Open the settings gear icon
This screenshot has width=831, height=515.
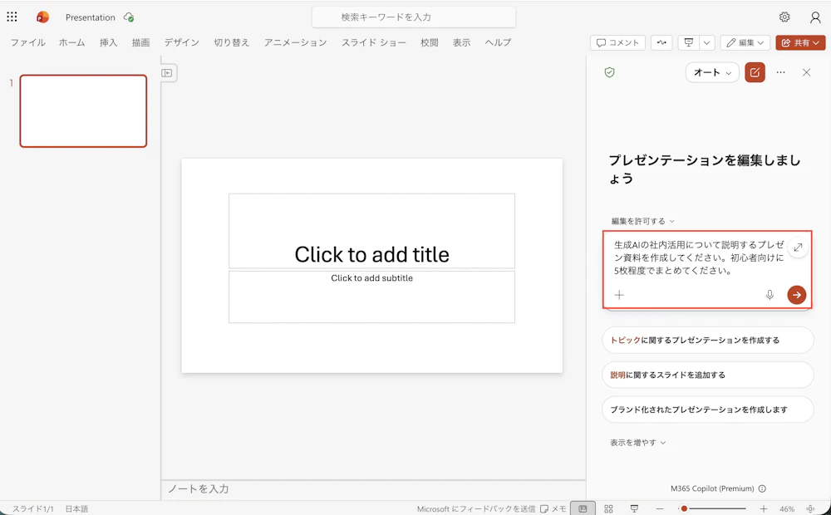(x=784, y=17)
